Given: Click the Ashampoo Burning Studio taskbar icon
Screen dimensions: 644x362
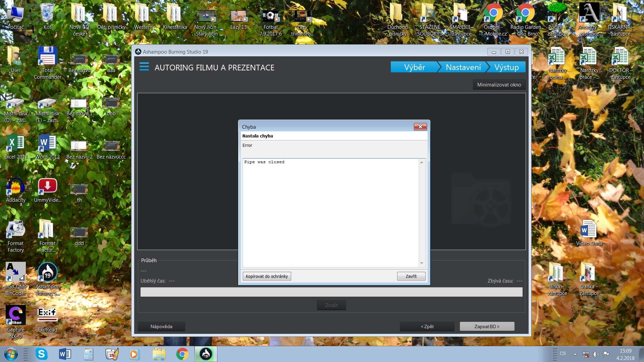Looking at the screenshot, I should [206, 354].
